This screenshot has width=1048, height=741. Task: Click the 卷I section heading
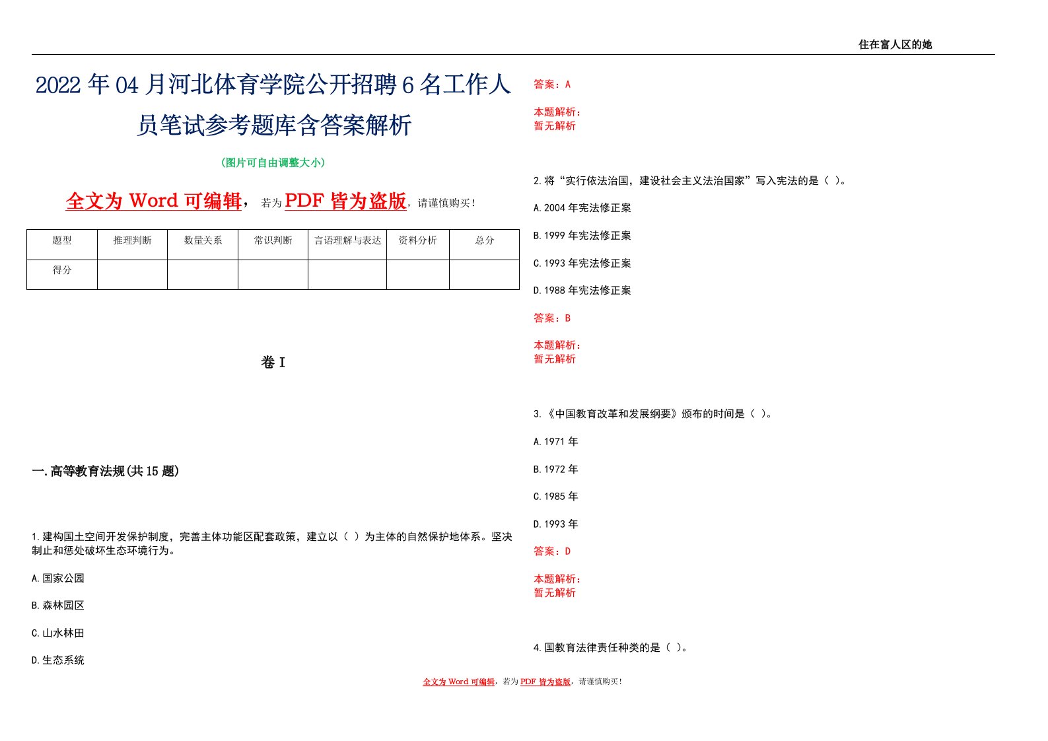[x=273, y=362]
